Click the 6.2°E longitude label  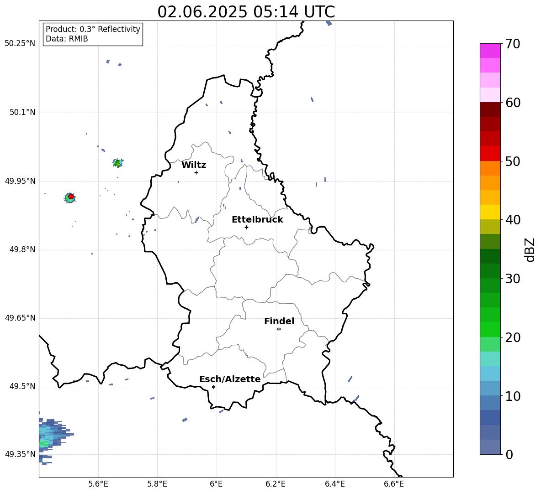(x=276, y=484)
